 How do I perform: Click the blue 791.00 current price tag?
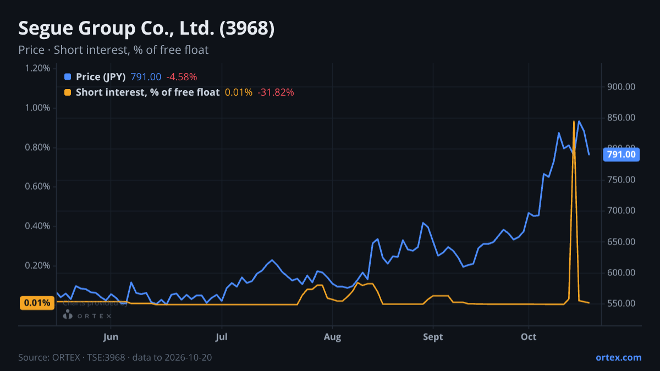621,154
